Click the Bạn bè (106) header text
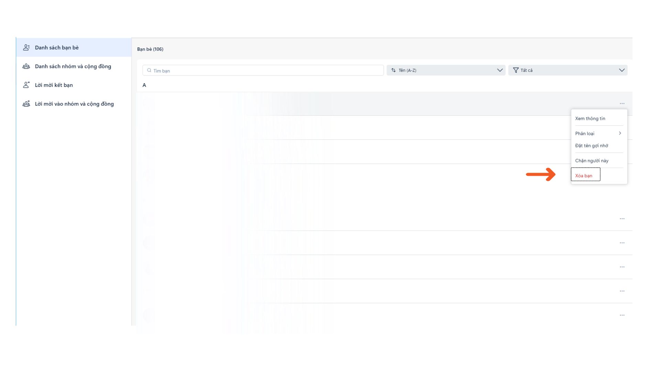This screenshot has height=371, width=660. [x=150, y=49]
